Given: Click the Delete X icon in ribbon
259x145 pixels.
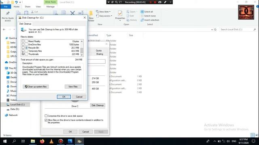Looking at the screenshot, I should pos(72,13).
